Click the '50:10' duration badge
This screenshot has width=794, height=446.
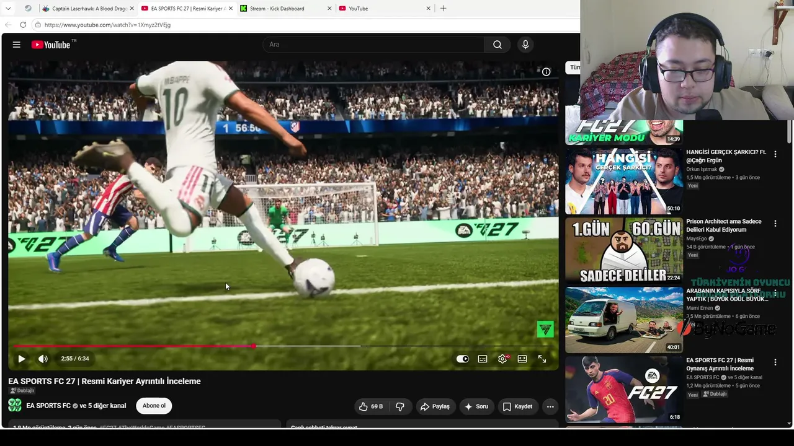[x=673, y=209]
